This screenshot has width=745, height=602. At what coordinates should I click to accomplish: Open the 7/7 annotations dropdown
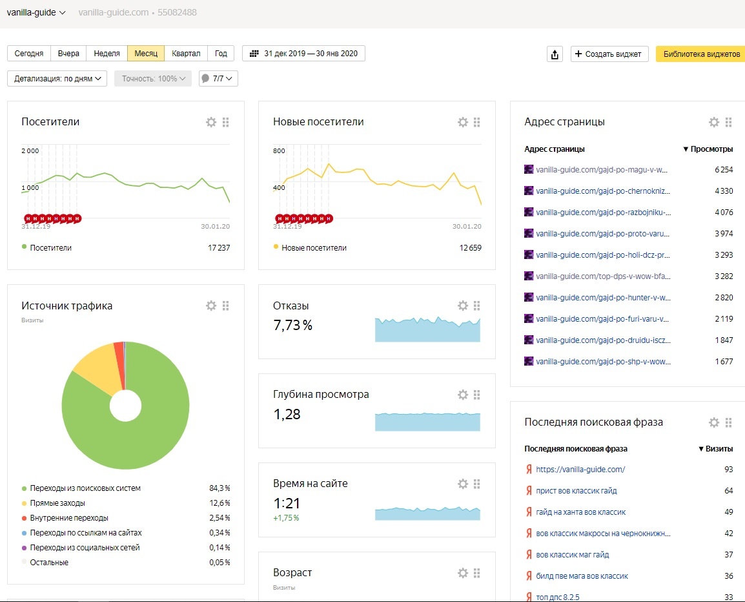pyautogui.click(x=218, y=79)
